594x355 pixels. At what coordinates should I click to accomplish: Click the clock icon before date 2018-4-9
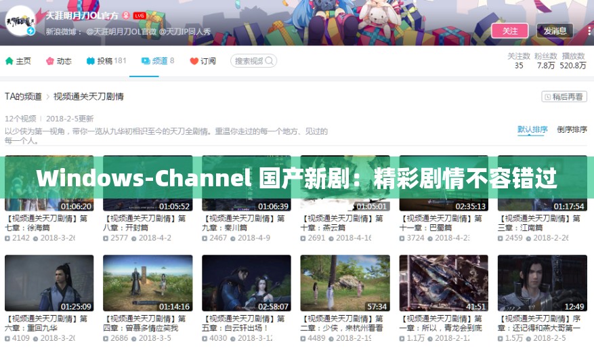tap(233, 238)
